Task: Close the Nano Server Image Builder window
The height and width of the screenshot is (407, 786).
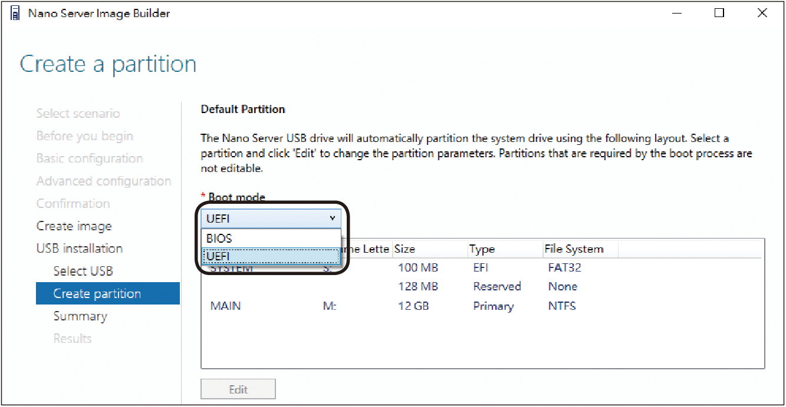Action: pos(762,13)
